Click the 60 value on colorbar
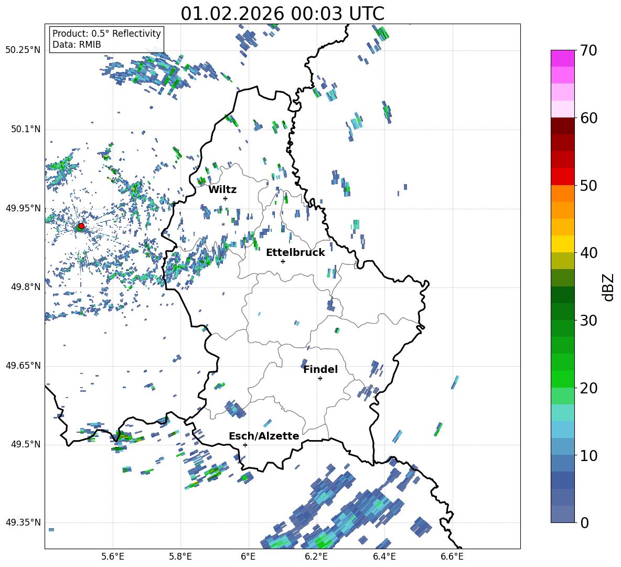621x567 pixels. pyautogui.click(x=588, y=118)
